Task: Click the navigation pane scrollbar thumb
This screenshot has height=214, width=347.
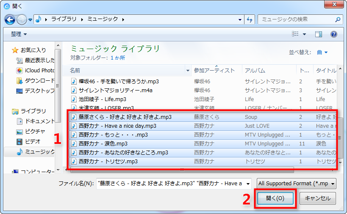Action: tap(58, 86)
